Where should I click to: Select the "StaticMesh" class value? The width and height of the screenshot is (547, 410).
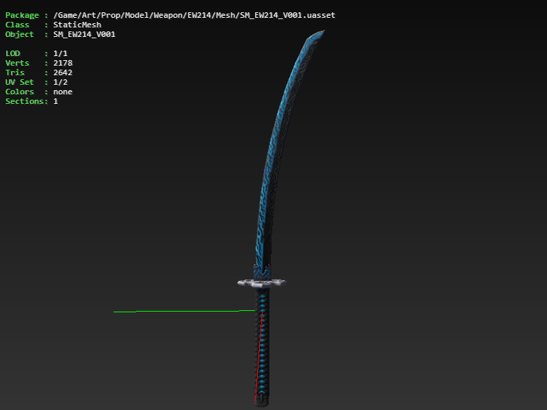tap(77, 25)
